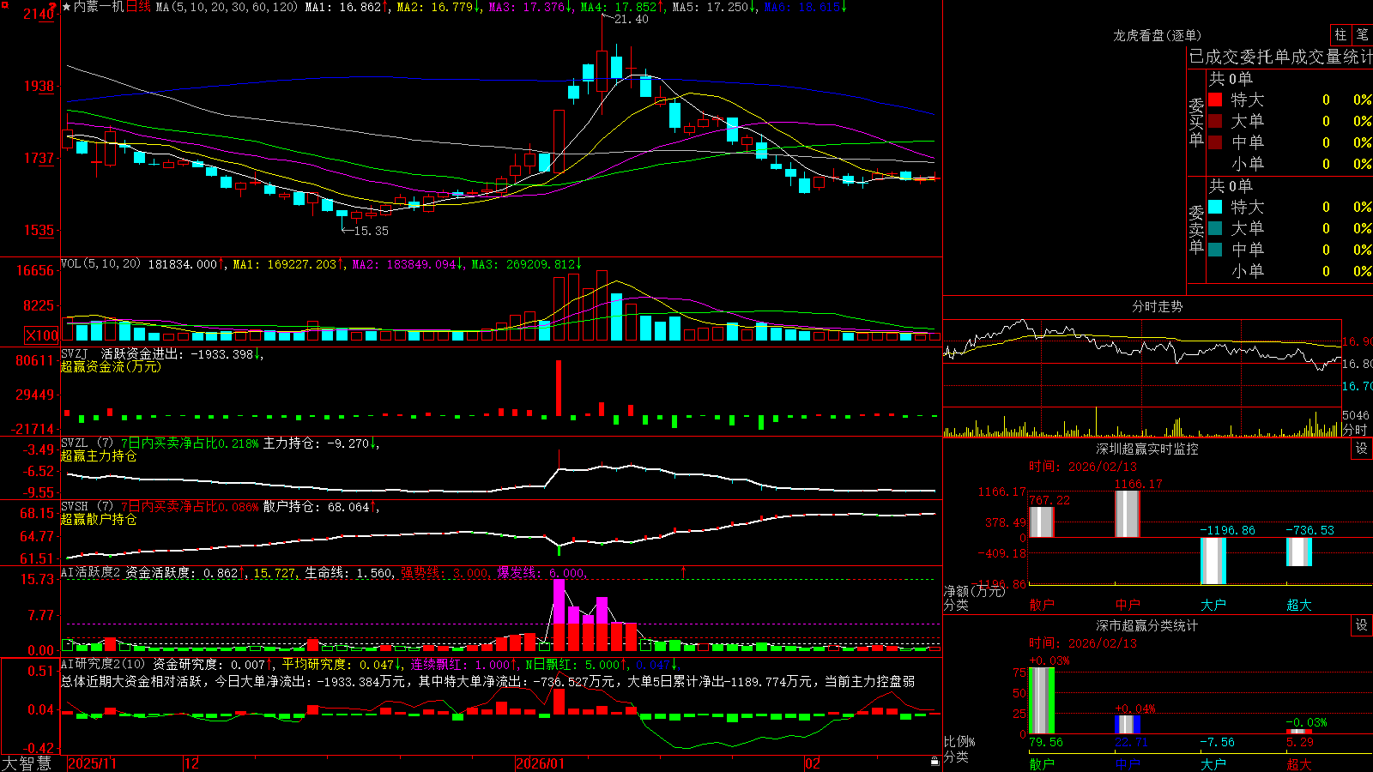Click the VOL(5,10,20) indicator label
The height and width of the screenshot is (772, 1373).
point(100,264)
